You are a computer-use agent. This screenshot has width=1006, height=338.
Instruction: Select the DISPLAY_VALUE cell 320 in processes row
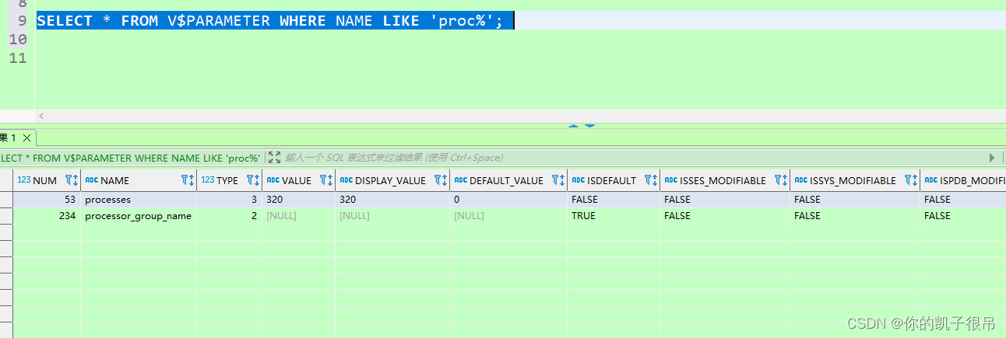pyautogui.click(x=392, y=200)
